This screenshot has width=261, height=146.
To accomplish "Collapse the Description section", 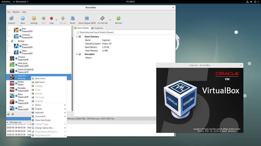I will (x=77, y=54).
